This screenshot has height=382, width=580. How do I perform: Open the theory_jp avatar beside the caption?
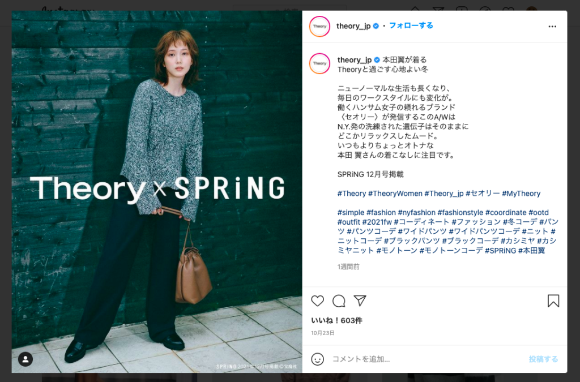click(319, 63)
